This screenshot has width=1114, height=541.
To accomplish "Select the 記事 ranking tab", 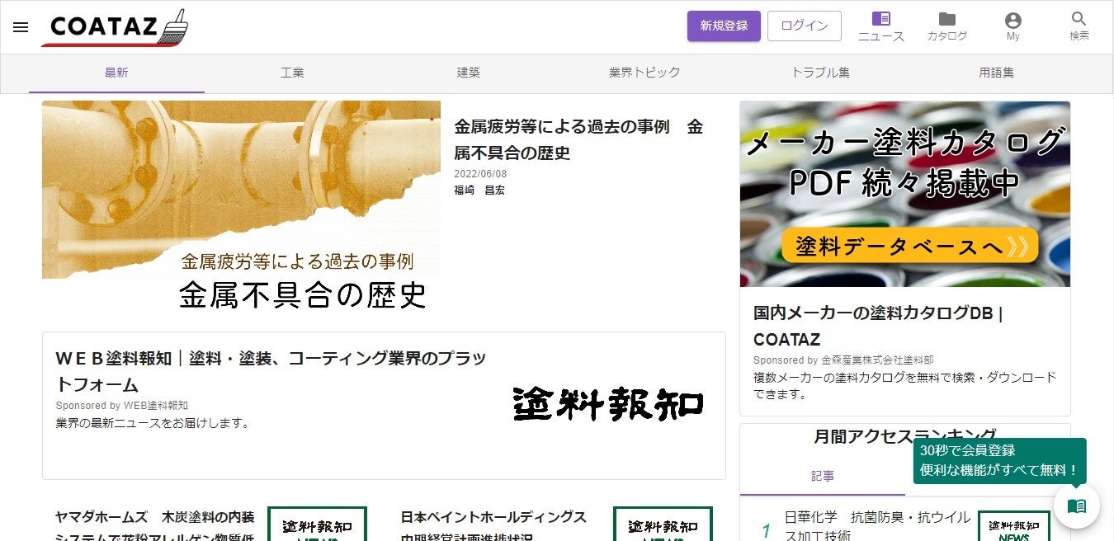I will [x=823, y=476].
